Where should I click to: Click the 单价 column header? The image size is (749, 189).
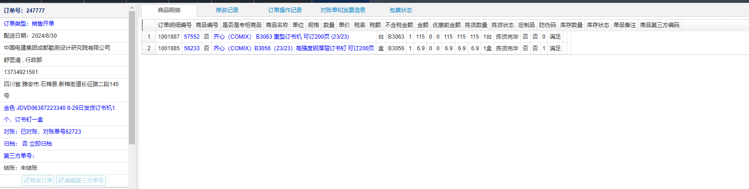tap(344, 25)
